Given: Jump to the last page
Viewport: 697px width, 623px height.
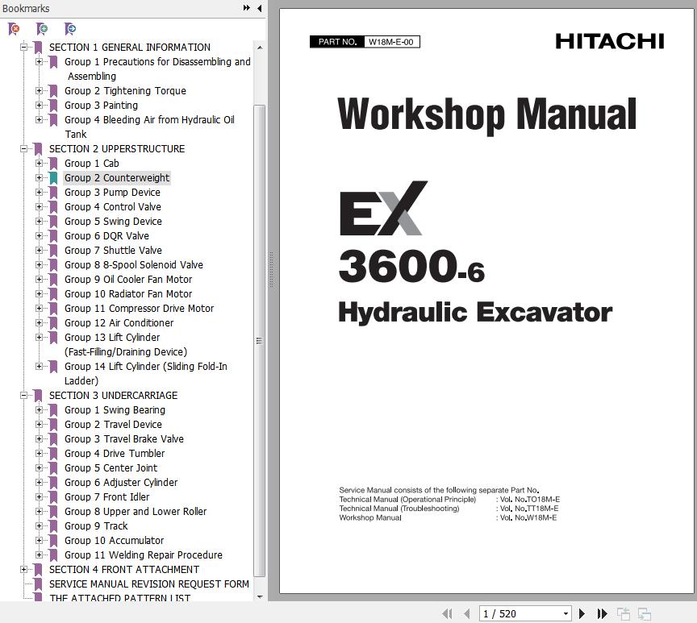Looking at the screenshot, I should pyautogui.click(x=602, y=613).
